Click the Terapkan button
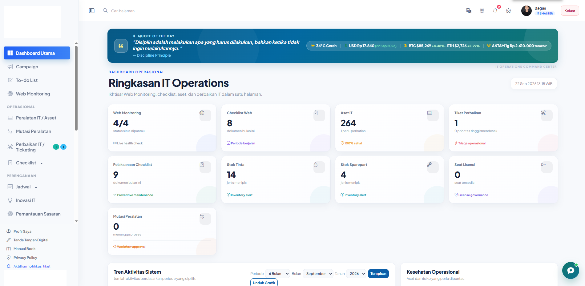The image size is (585, 286). click(378, 274)
